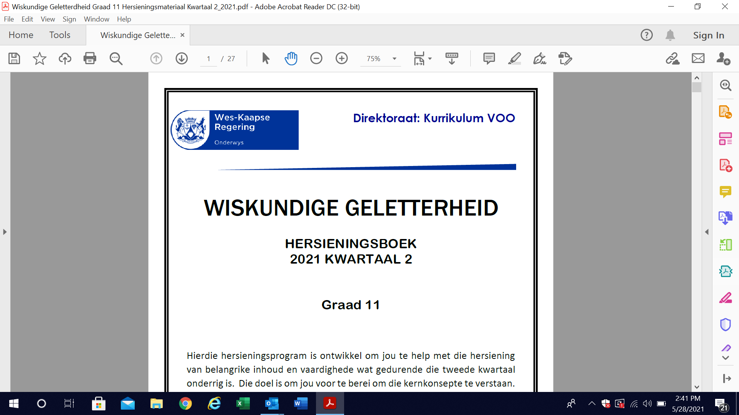Viewport: 739px width, 415px height.
Task: Open the Windows notification center
Action: pos(721,404)
